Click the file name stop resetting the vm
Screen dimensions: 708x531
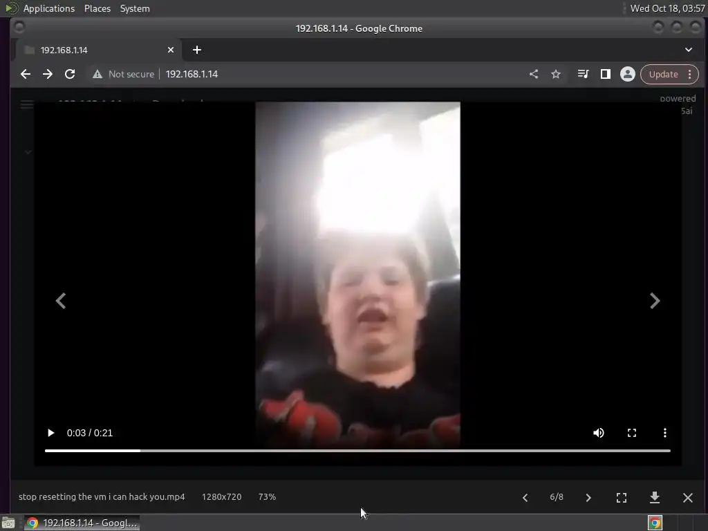102,496
